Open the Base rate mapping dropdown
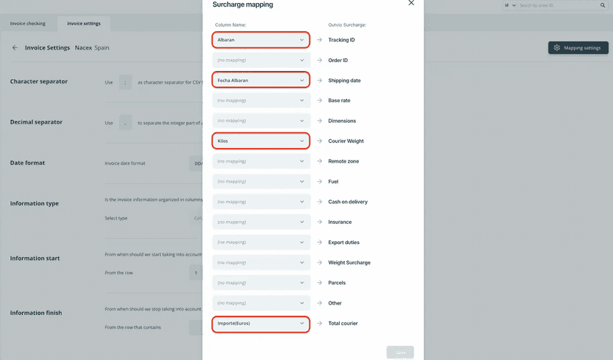The height and width of the screenshot is (360, 613). pyautogui.click(x=261, y=101)
